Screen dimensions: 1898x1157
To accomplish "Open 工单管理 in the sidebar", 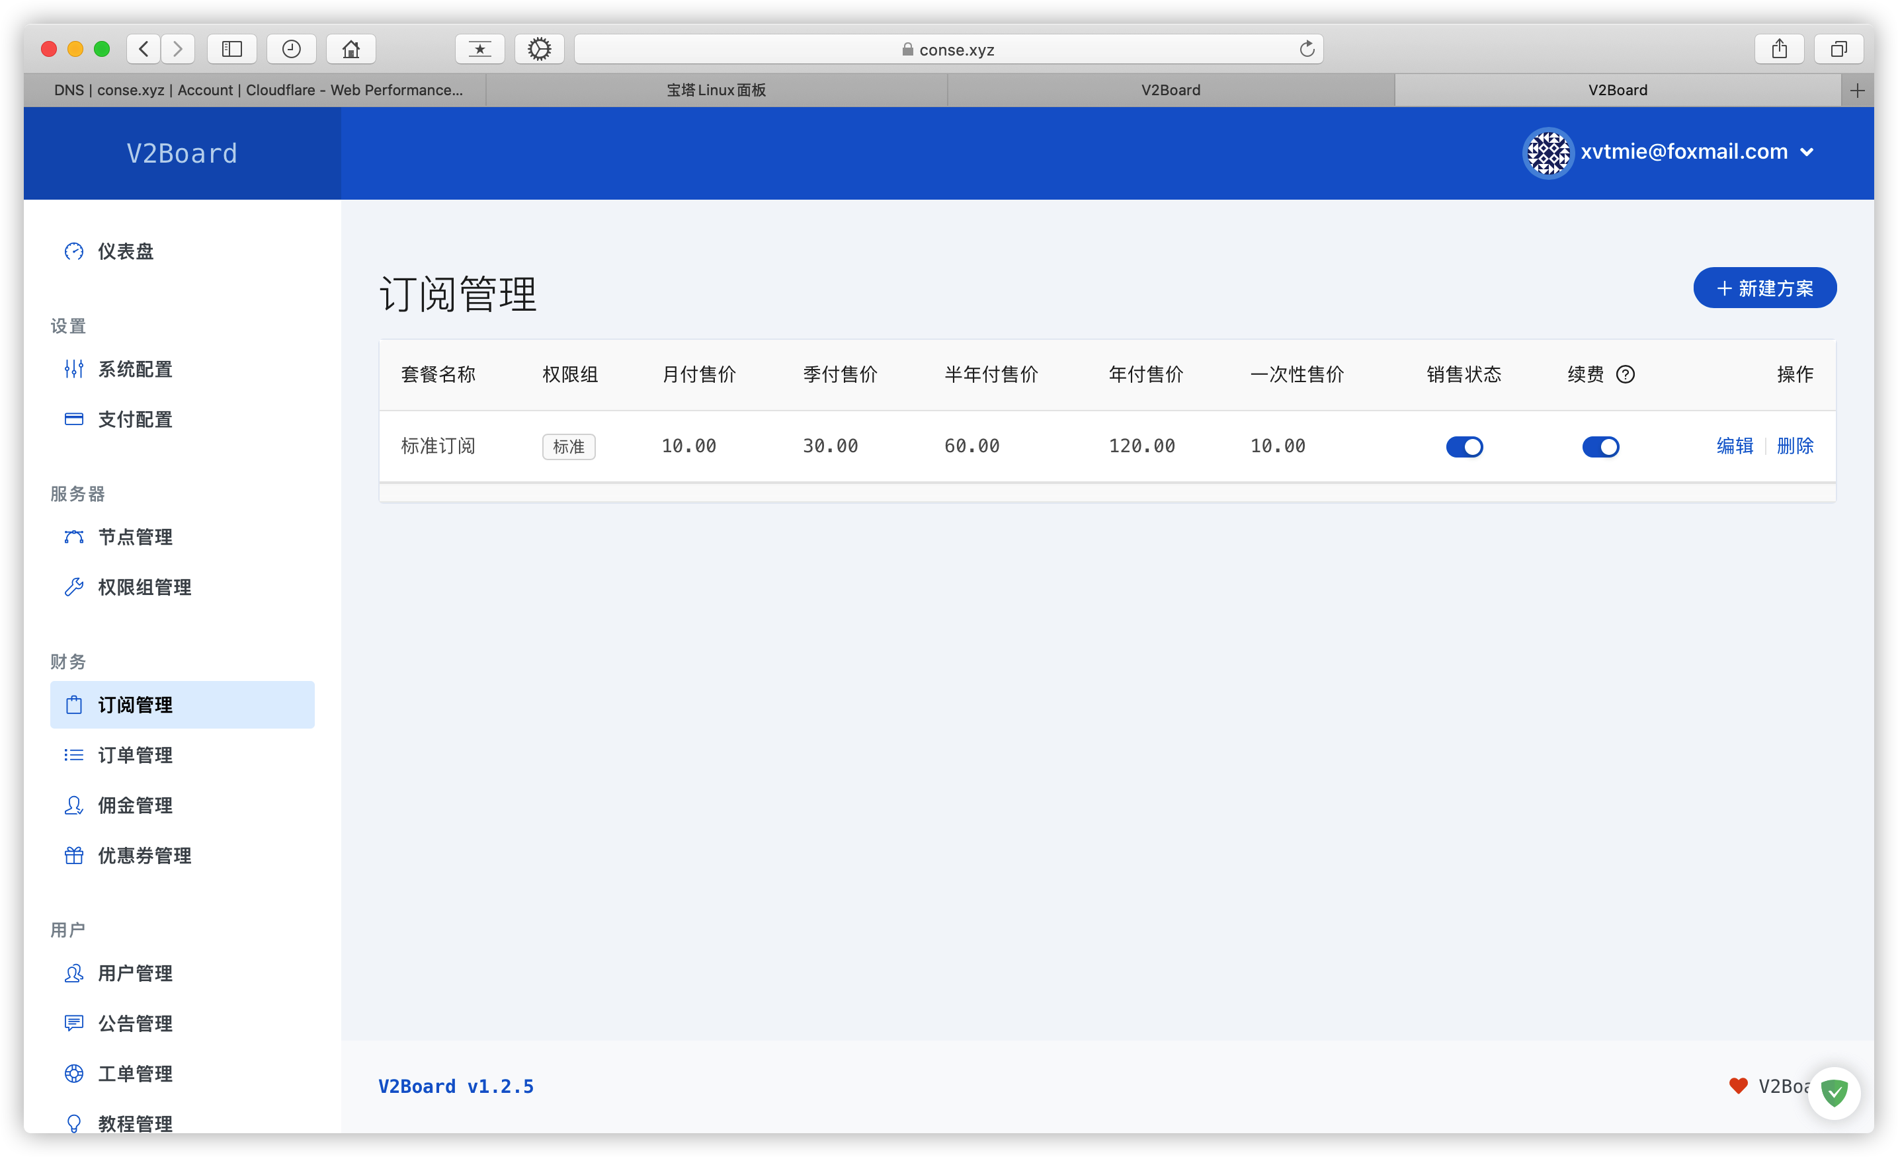I will (183, 1073).
